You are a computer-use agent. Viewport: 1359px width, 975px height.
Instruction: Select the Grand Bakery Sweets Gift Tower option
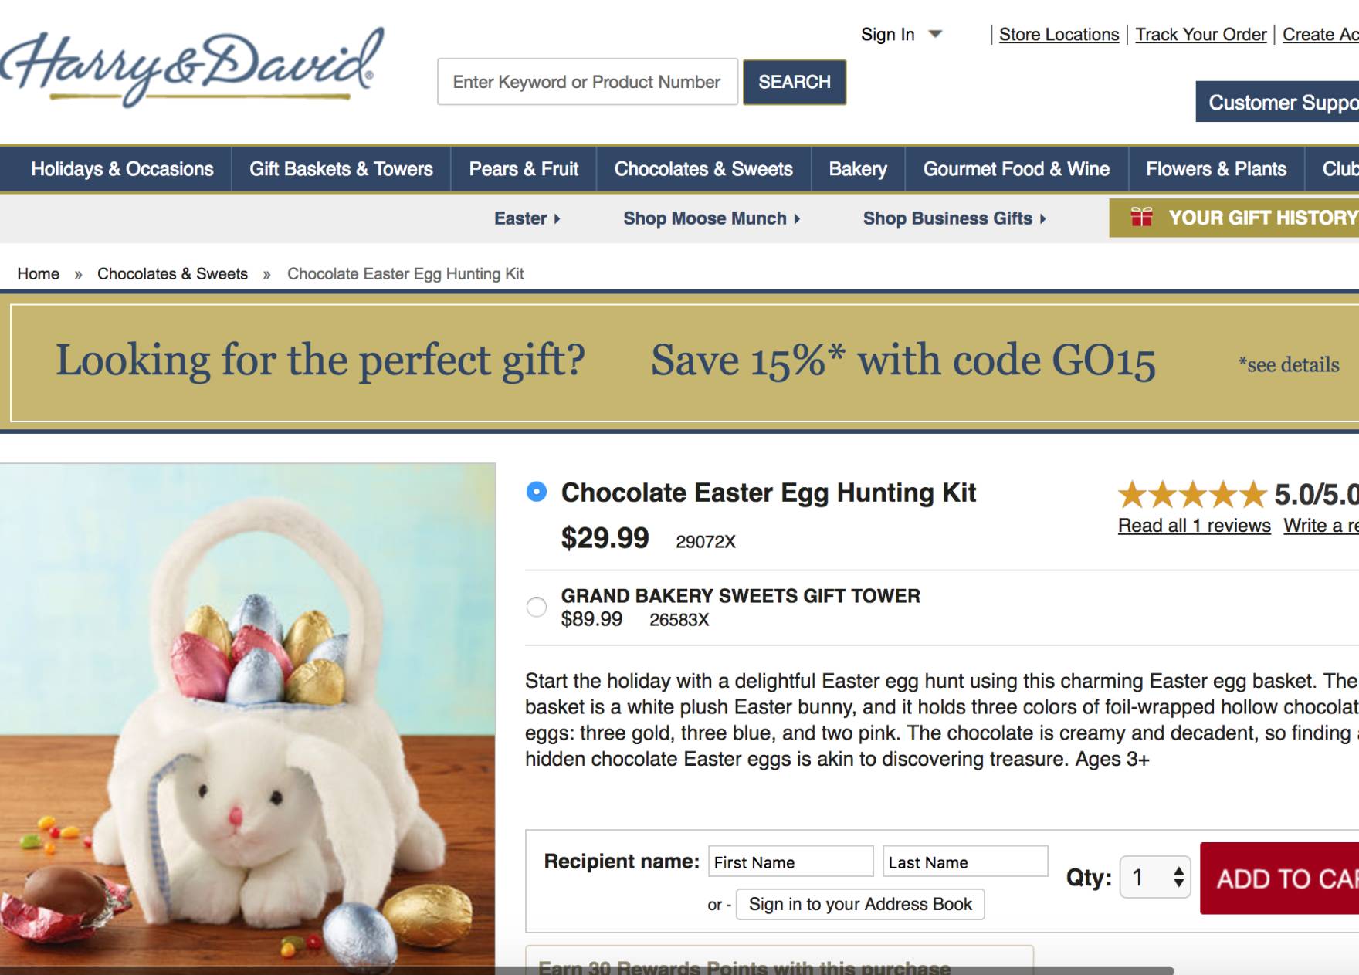pos(537,608)
